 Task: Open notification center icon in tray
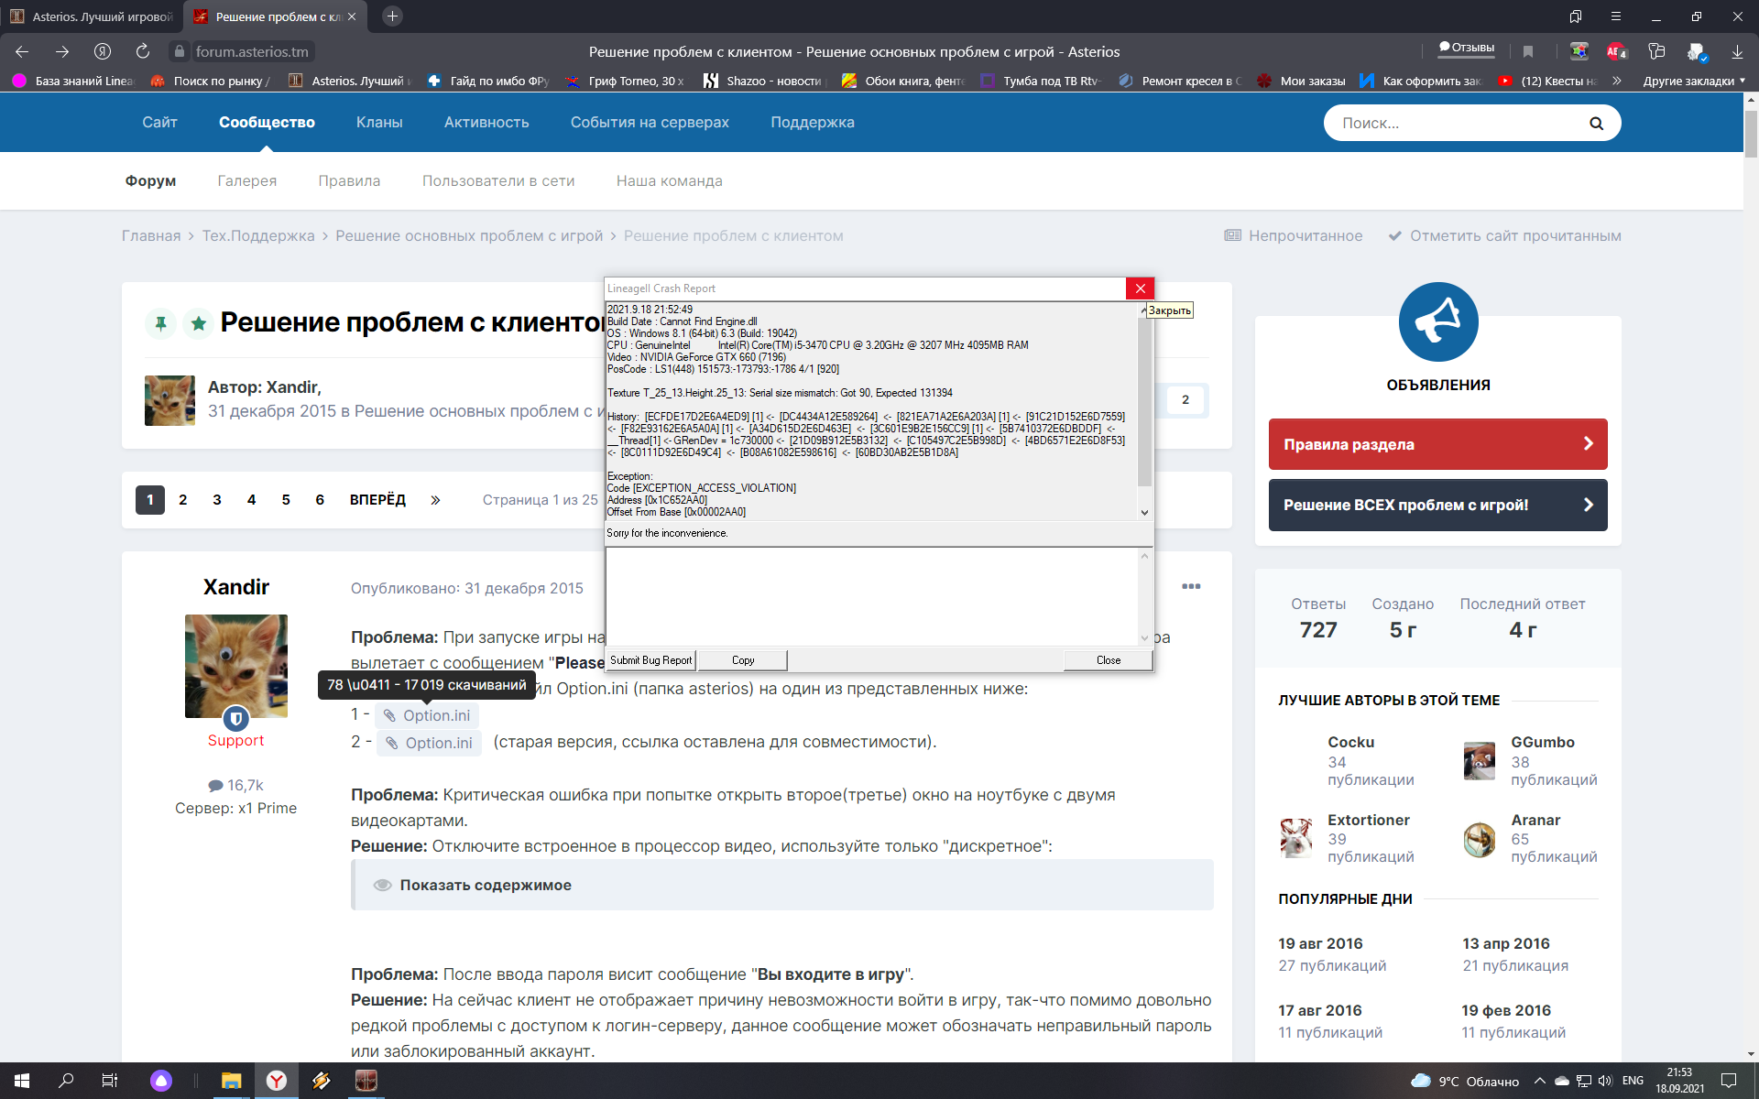pos(1729,1081)
